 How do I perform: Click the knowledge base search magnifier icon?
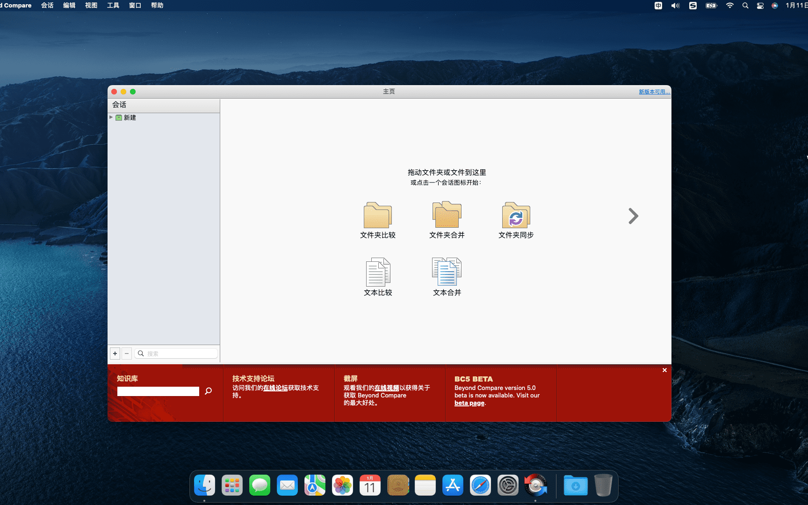[x=208, y=391]
